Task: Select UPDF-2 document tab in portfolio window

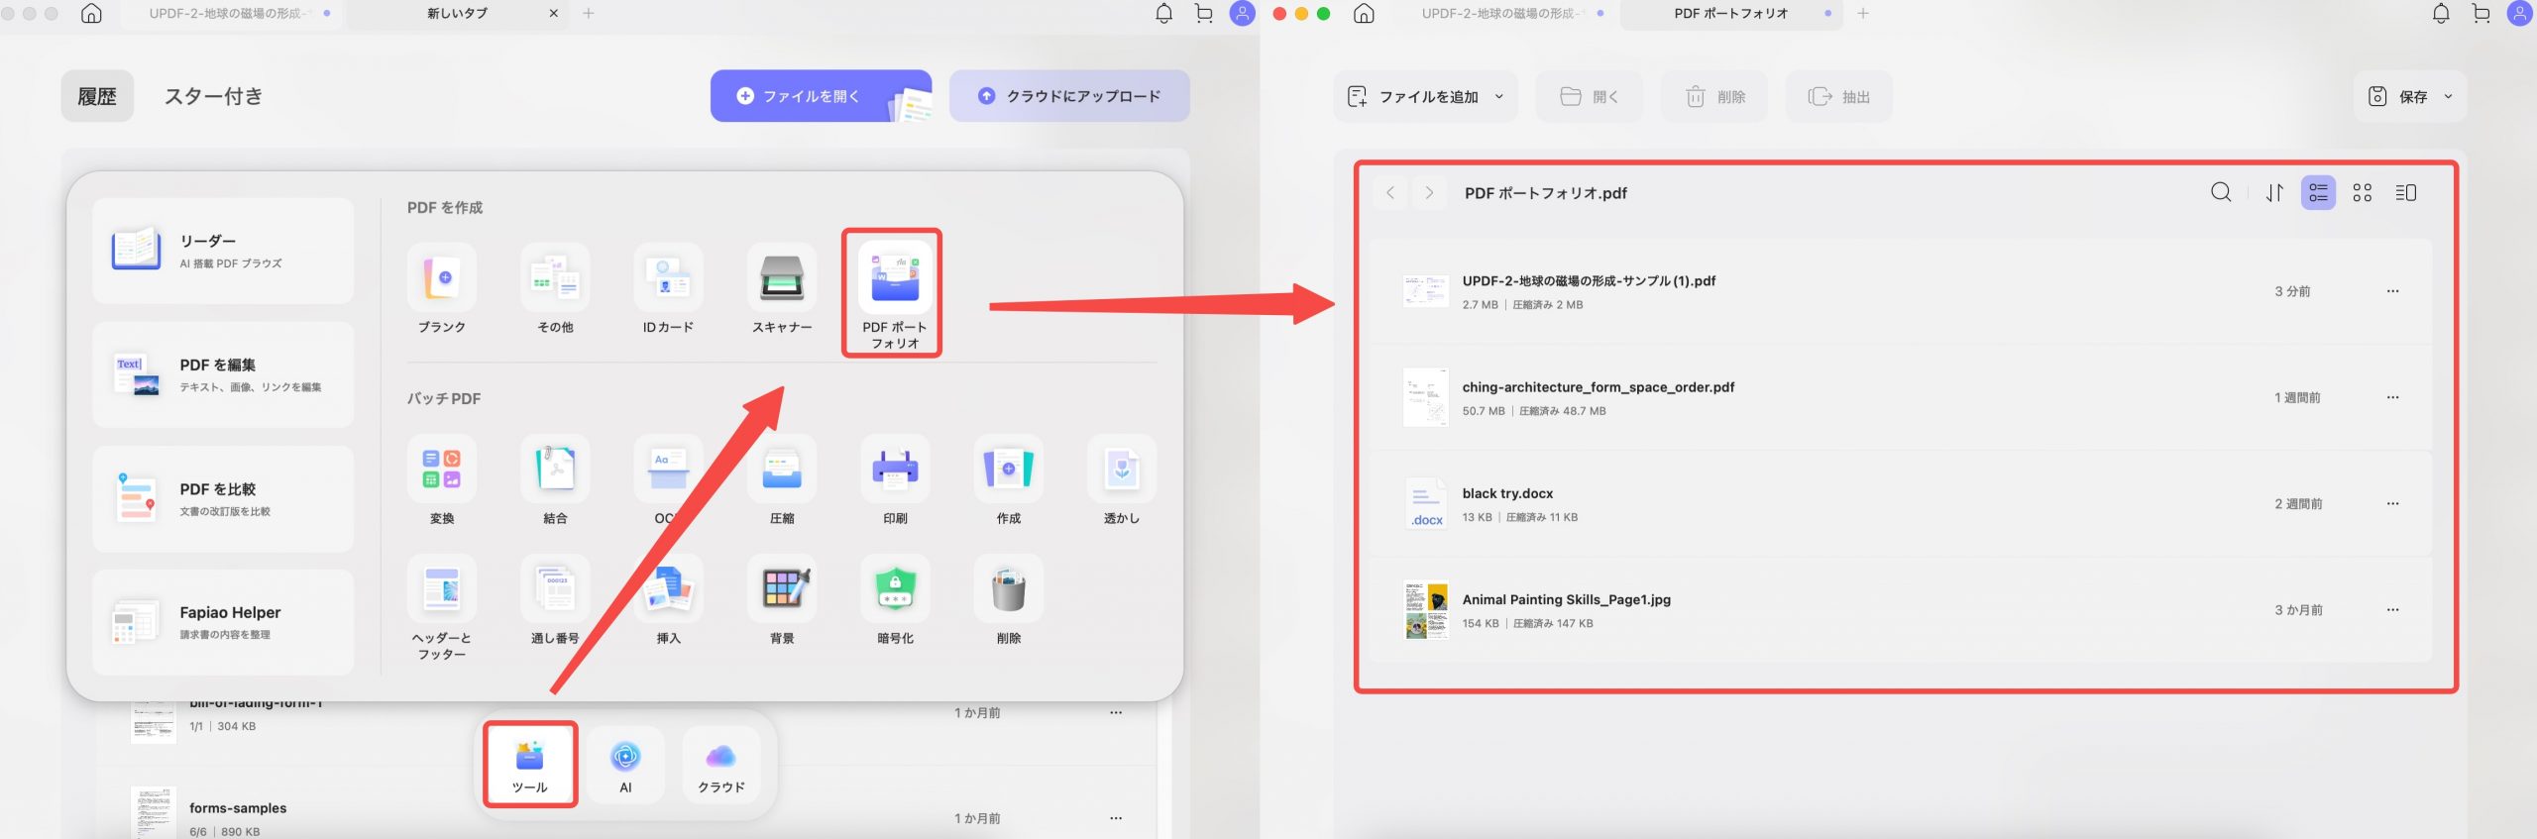Action: click(x=1503, y=14)
